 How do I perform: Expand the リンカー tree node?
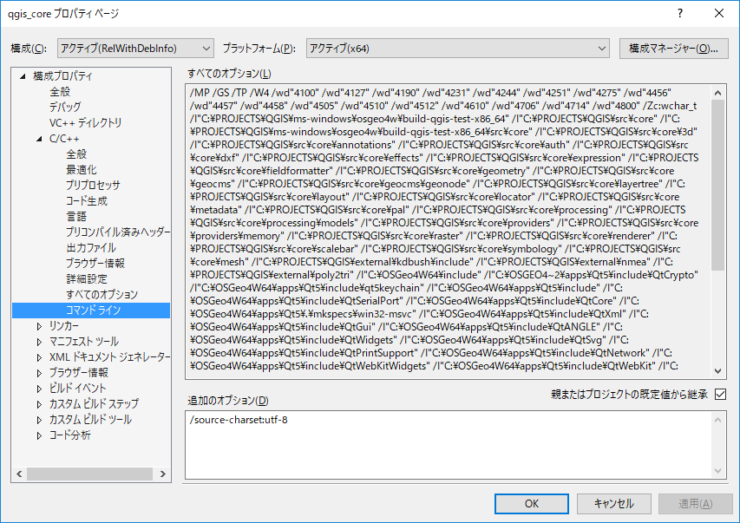point(39,326)
